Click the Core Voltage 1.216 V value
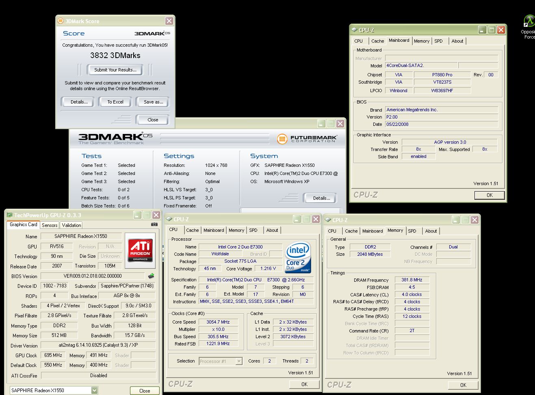This screenshot has height=395, width=535. [268, 269]
